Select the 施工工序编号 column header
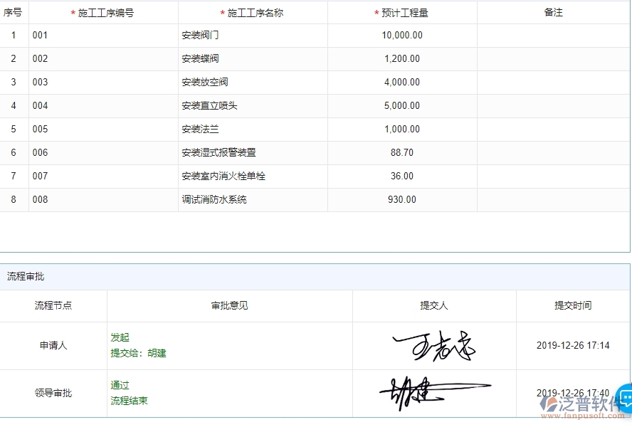 [103, 12]
